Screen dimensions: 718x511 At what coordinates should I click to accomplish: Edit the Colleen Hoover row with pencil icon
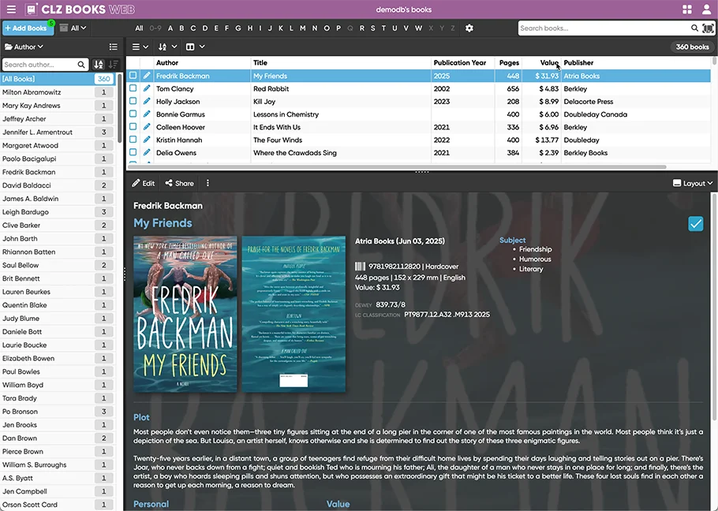(147, 127)
